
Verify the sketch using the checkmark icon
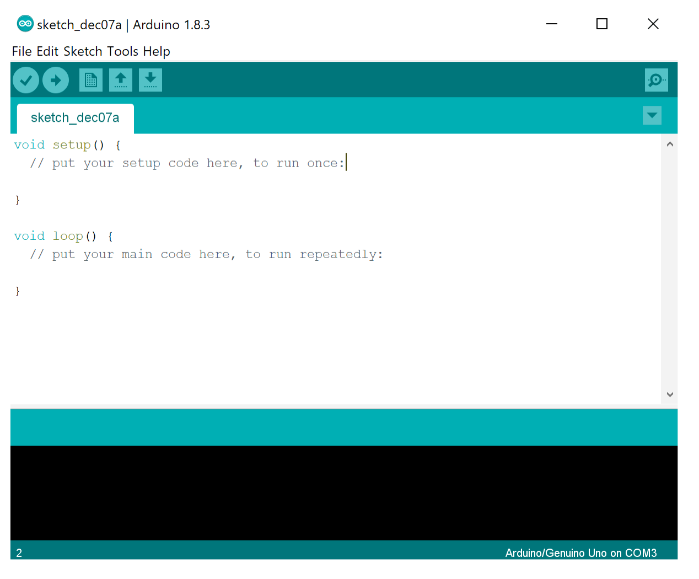point(25,80)
